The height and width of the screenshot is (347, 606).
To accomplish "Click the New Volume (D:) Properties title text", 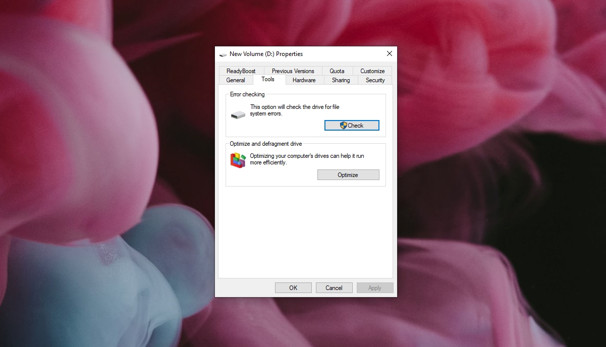I will click(x=266, y=54).
